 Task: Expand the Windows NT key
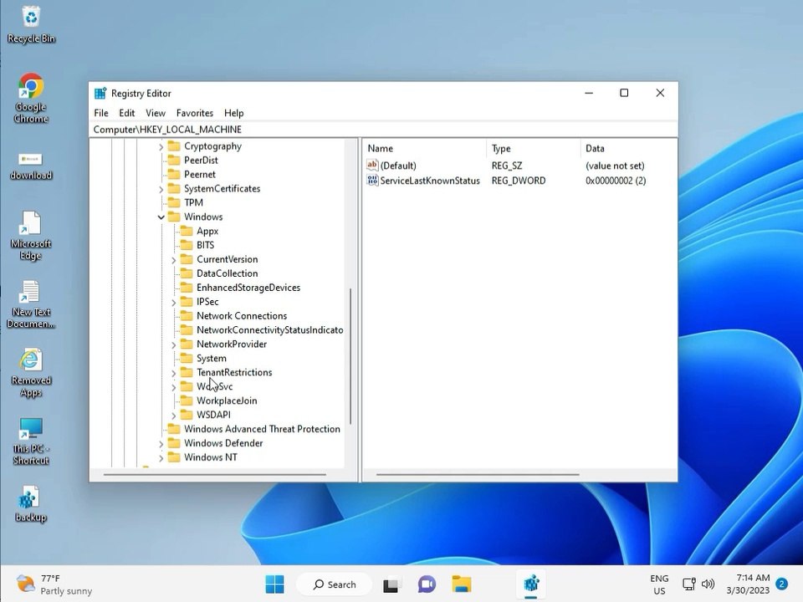[161, 458]
